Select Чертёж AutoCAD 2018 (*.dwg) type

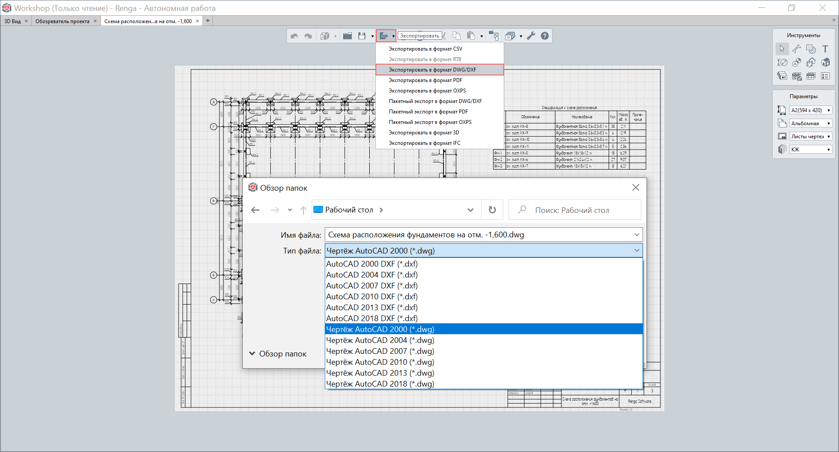pyautogui.click(x=484, y=384)
